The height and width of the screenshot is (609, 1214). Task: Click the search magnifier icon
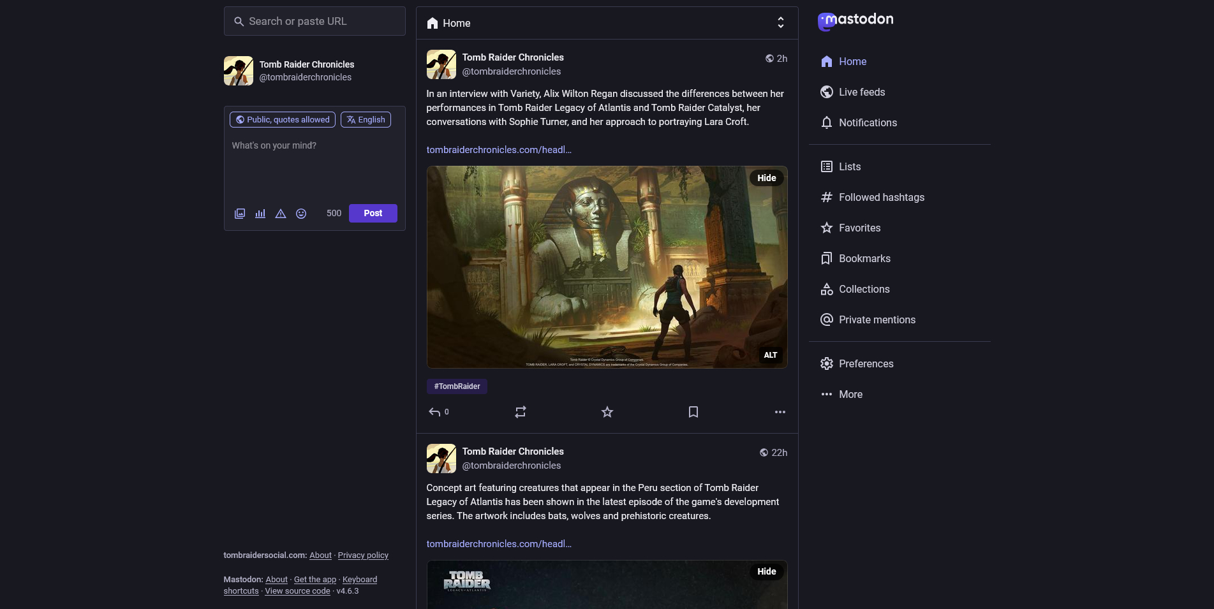[x=239, y=22]
